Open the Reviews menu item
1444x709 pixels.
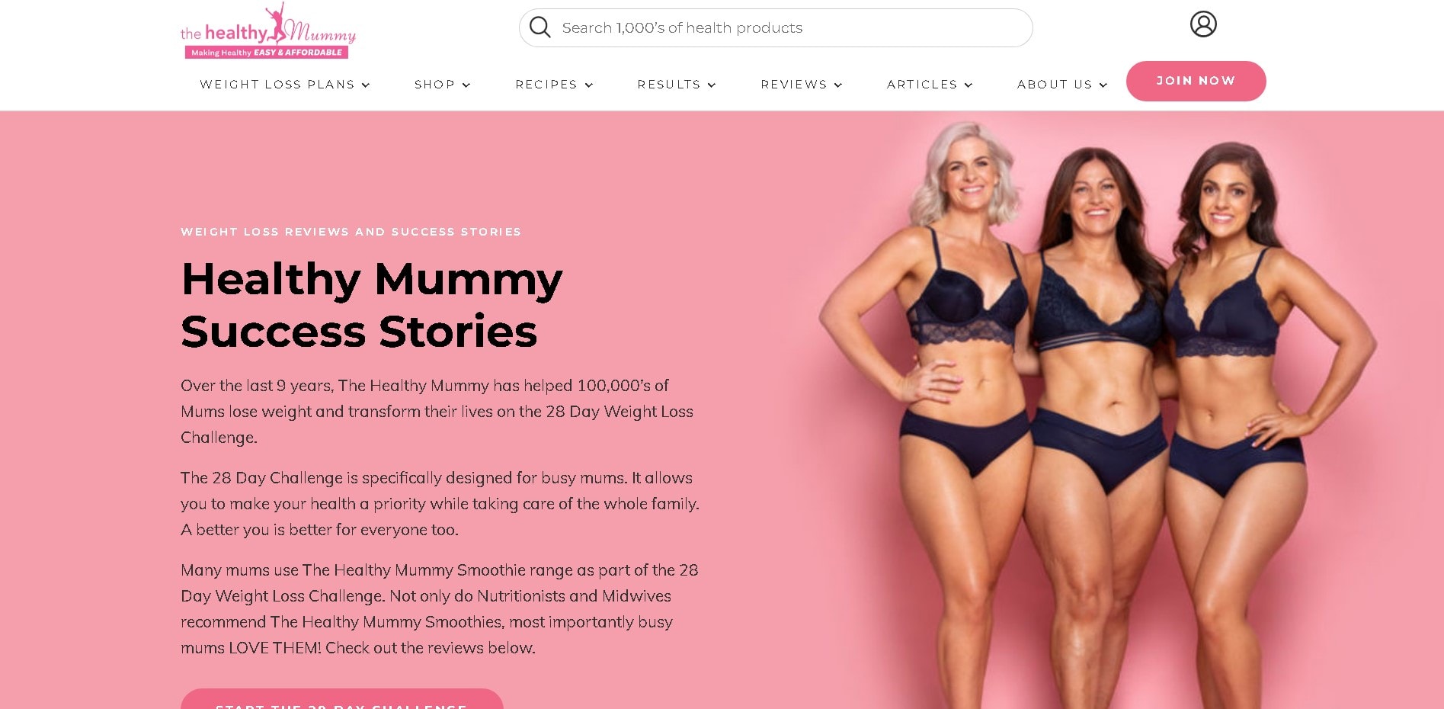pyautogui.click(x=794, y=85)
